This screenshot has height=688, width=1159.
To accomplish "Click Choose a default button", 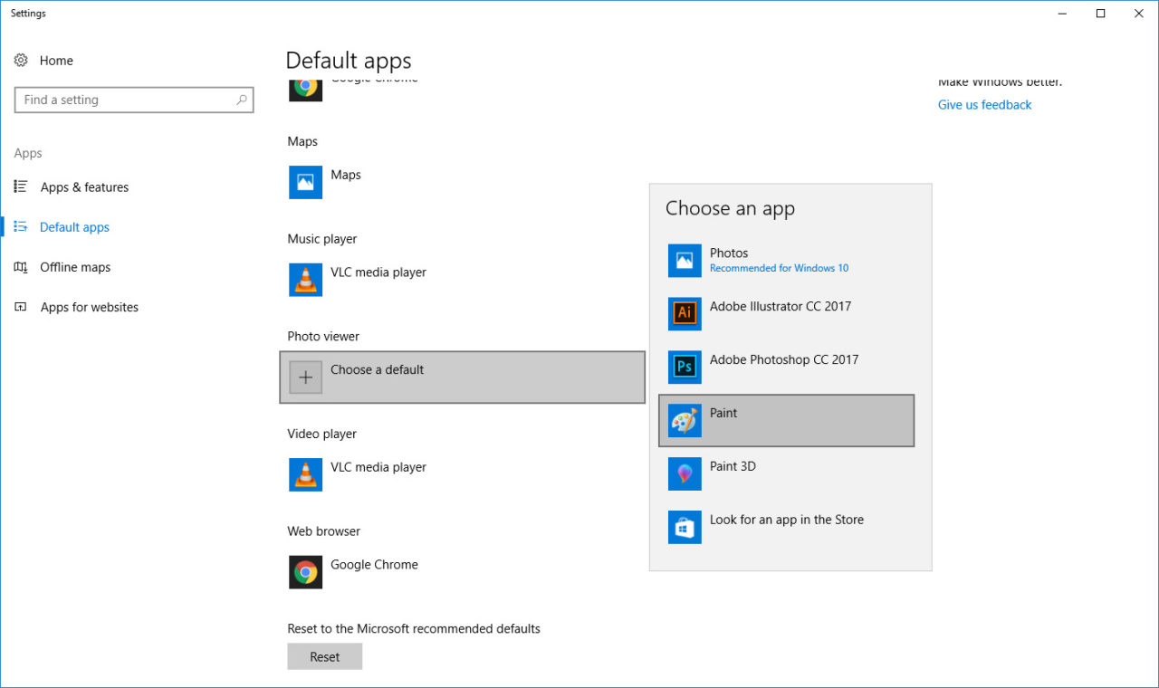I will pyautogui.click(x=463, y=377).
